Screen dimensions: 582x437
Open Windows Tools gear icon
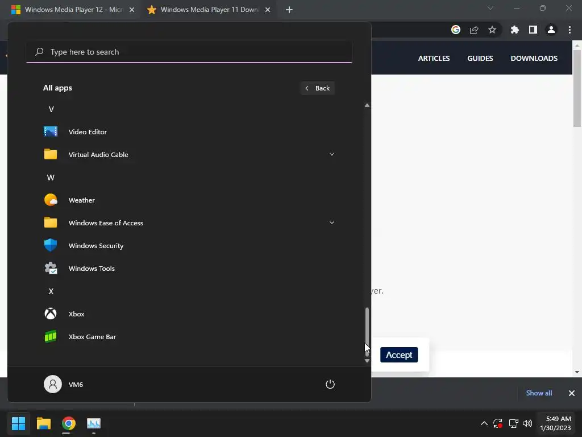[51, 269]
